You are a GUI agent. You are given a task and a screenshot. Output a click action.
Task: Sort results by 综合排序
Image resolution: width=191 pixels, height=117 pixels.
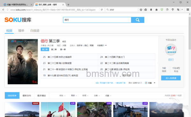click(x=12, y=96)
